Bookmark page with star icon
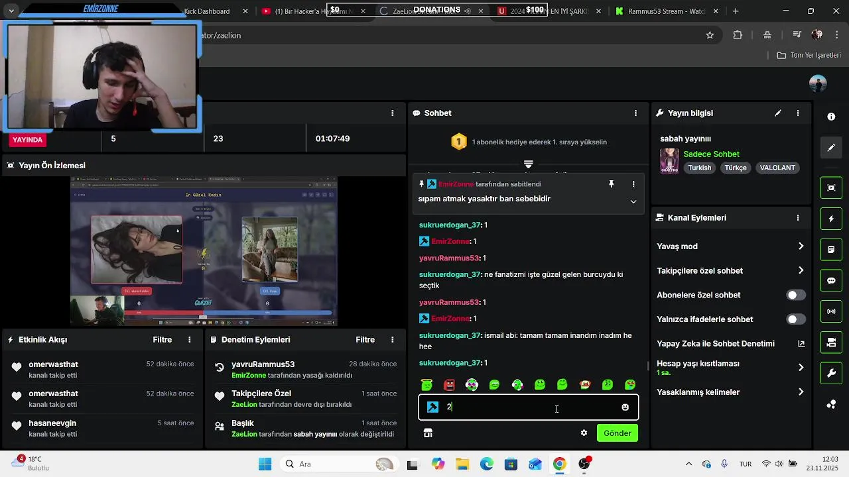 (710, 35)
